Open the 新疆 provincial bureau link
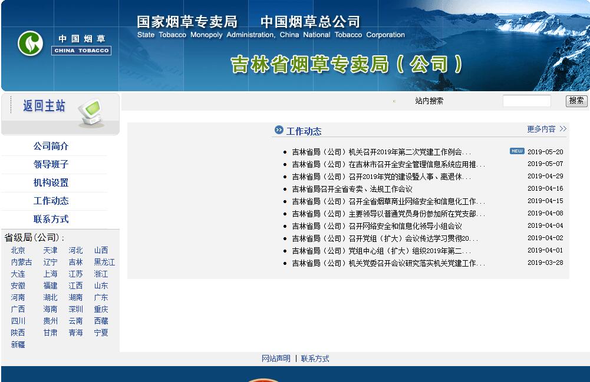Screen dimensions: 590x382 18,344
